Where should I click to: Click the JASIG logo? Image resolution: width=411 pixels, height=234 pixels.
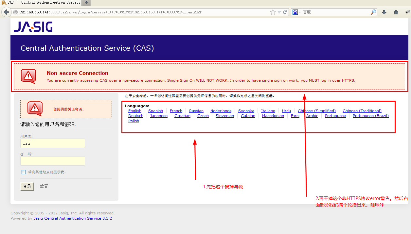33,27
